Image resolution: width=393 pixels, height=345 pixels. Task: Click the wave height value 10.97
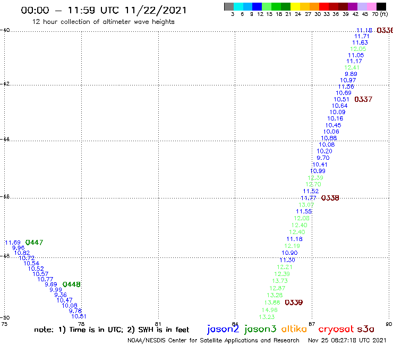click(348, 80)
